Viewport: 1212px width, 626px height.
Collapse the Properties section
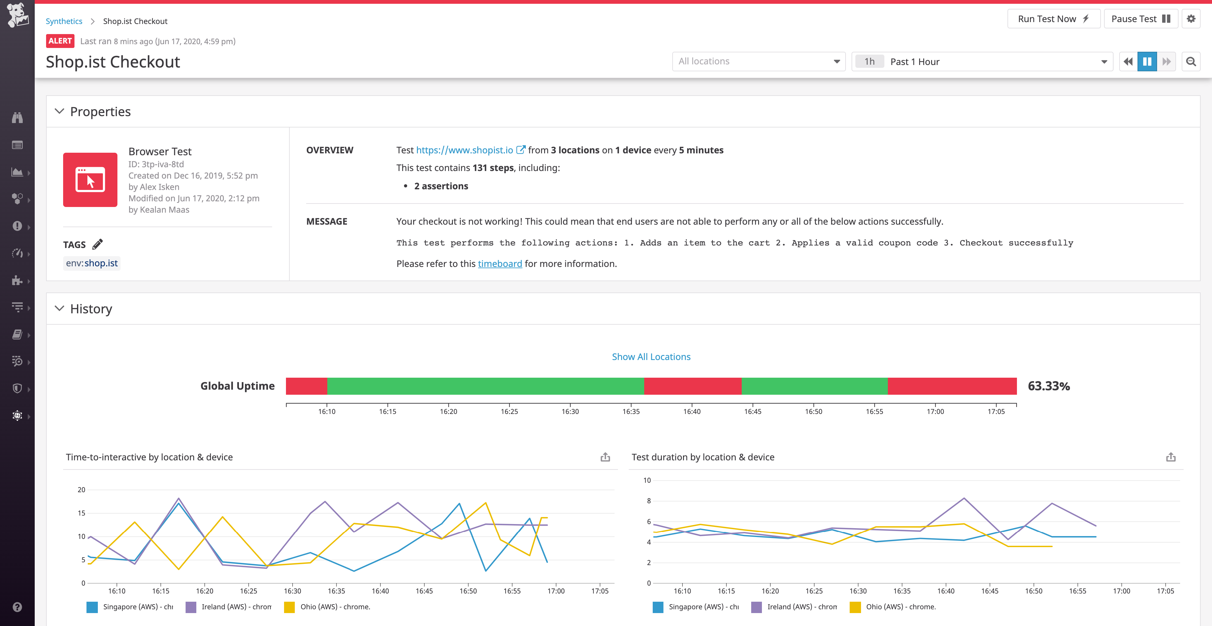coord(59,111)
